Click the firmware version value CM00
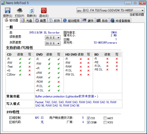Screen dimensions: 147x134 (114, 33)
